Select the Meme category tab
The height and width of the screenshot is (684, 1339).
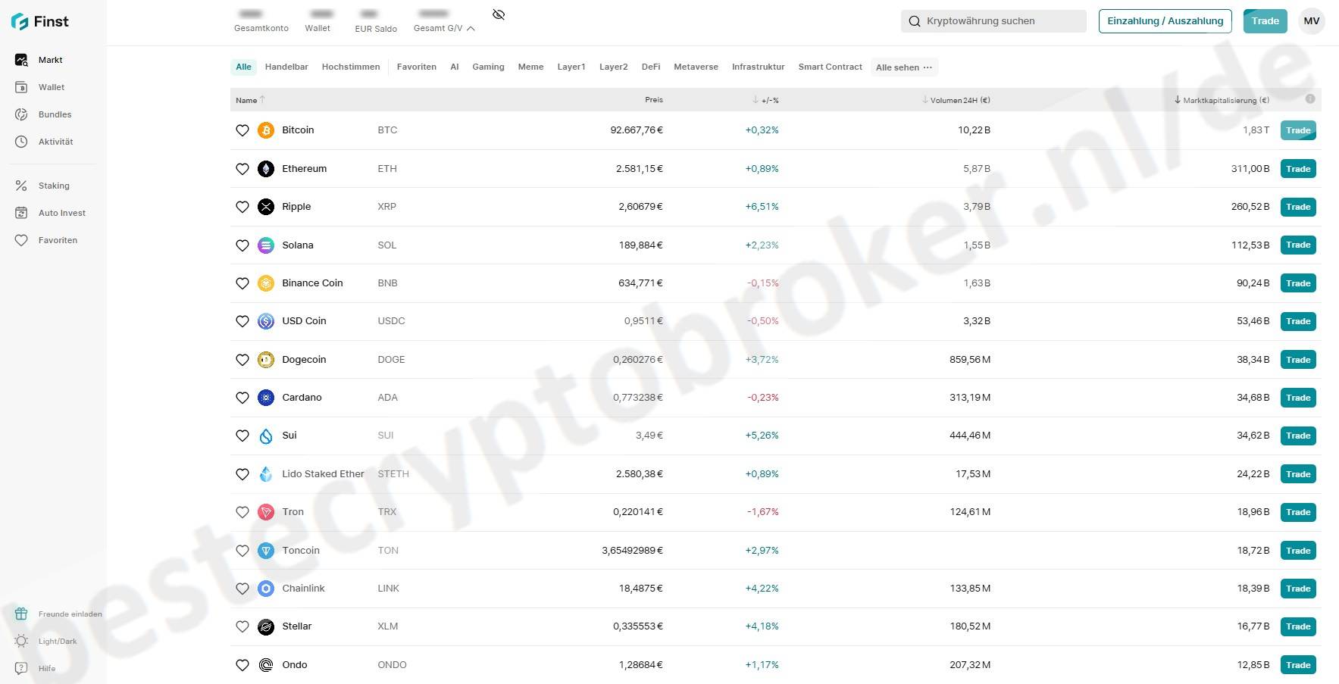[530, 67]
